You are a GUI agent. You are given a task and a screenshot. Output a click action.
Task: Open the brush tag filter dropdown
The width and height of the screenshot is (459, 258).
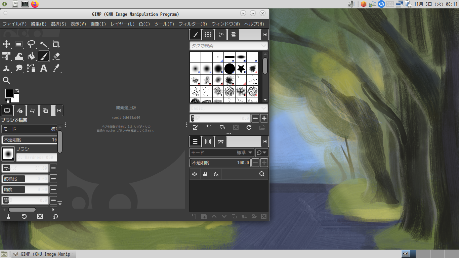point(229,46)
